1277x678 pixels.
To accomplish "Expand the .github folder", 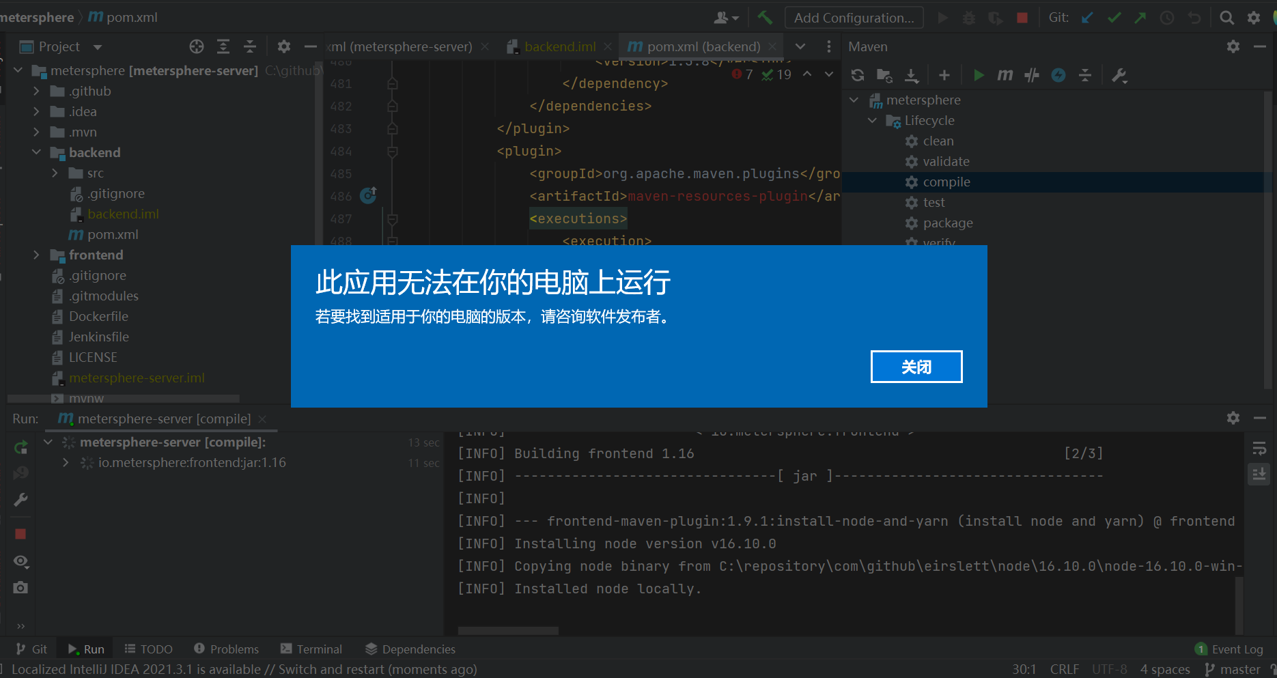I will (36, 91).
